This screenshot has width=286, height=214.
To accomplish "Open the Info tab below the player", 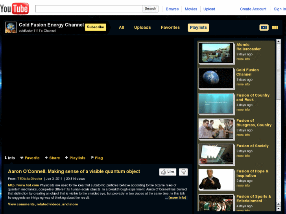I will (10, 158).
